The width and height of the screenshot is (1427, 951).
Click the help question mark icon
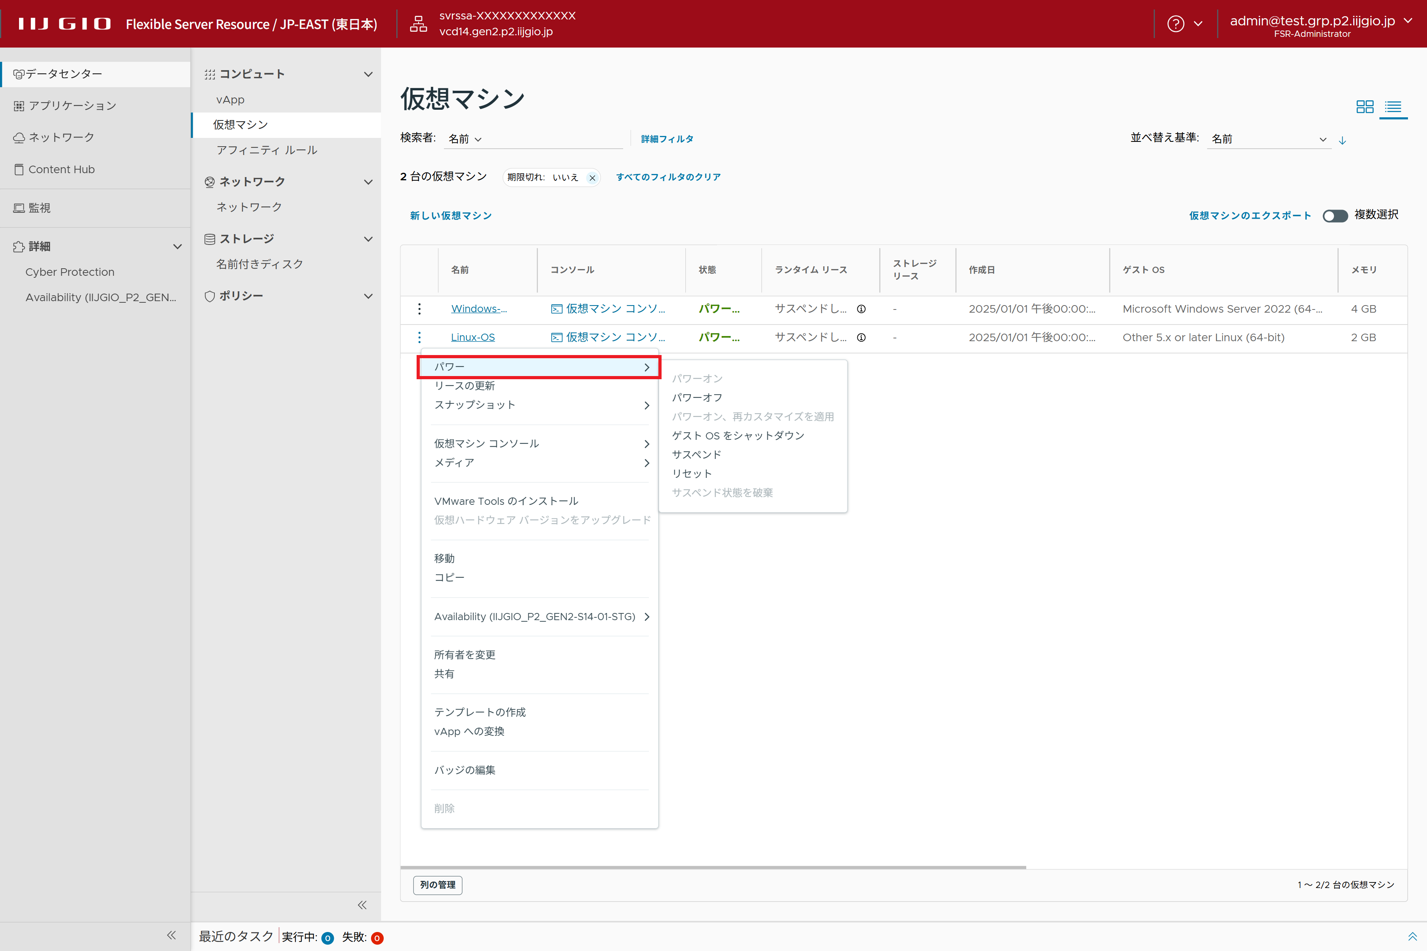click(1175, 24)
